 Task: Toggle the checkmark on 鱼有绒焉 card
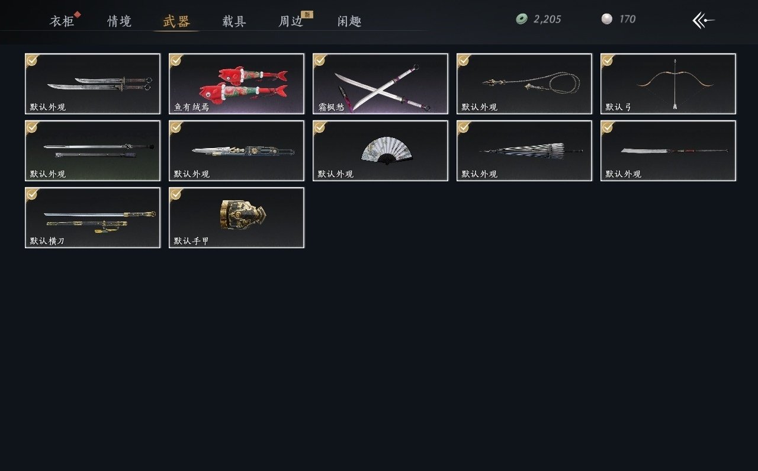point(176,60)
